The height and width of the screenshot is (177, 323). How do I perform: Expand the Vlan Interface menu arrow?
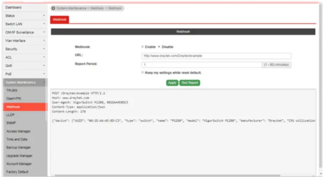44,41
